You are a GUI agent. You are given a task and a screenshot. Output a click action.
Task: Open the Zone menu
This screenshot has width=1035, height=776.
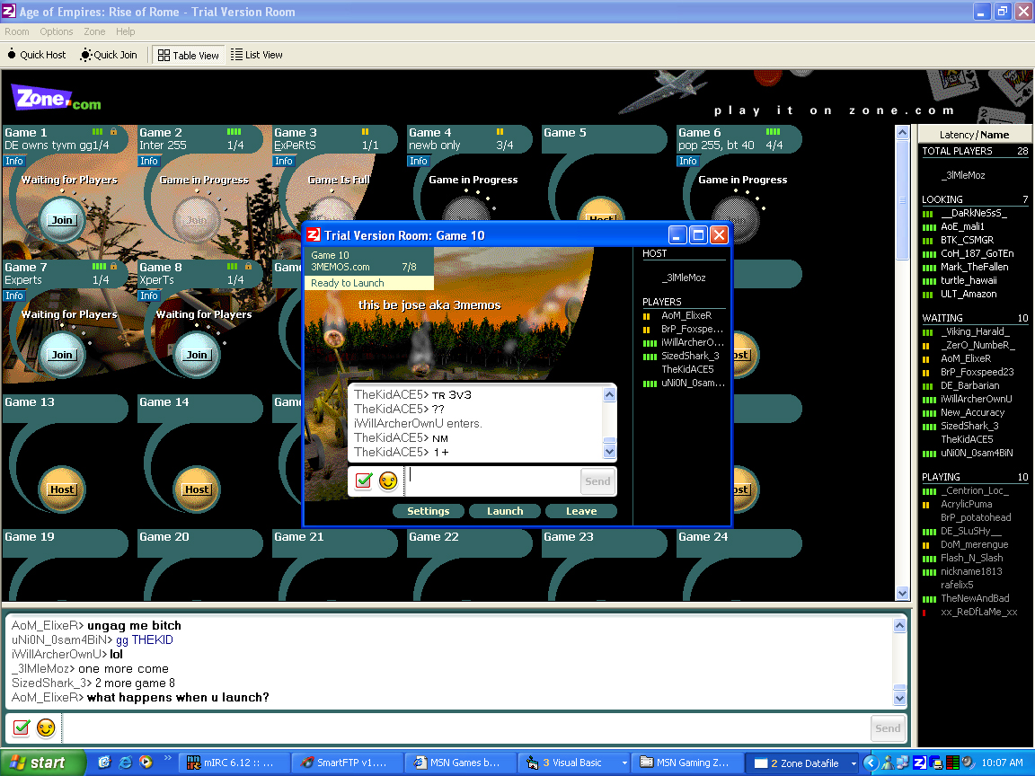pos(94,31)
